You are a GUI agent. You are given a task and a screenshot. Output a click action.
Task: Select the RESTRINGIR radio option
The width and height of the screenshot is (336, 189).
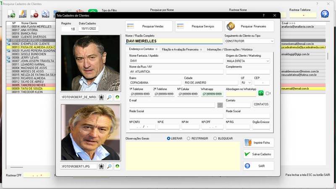(188, 139)
